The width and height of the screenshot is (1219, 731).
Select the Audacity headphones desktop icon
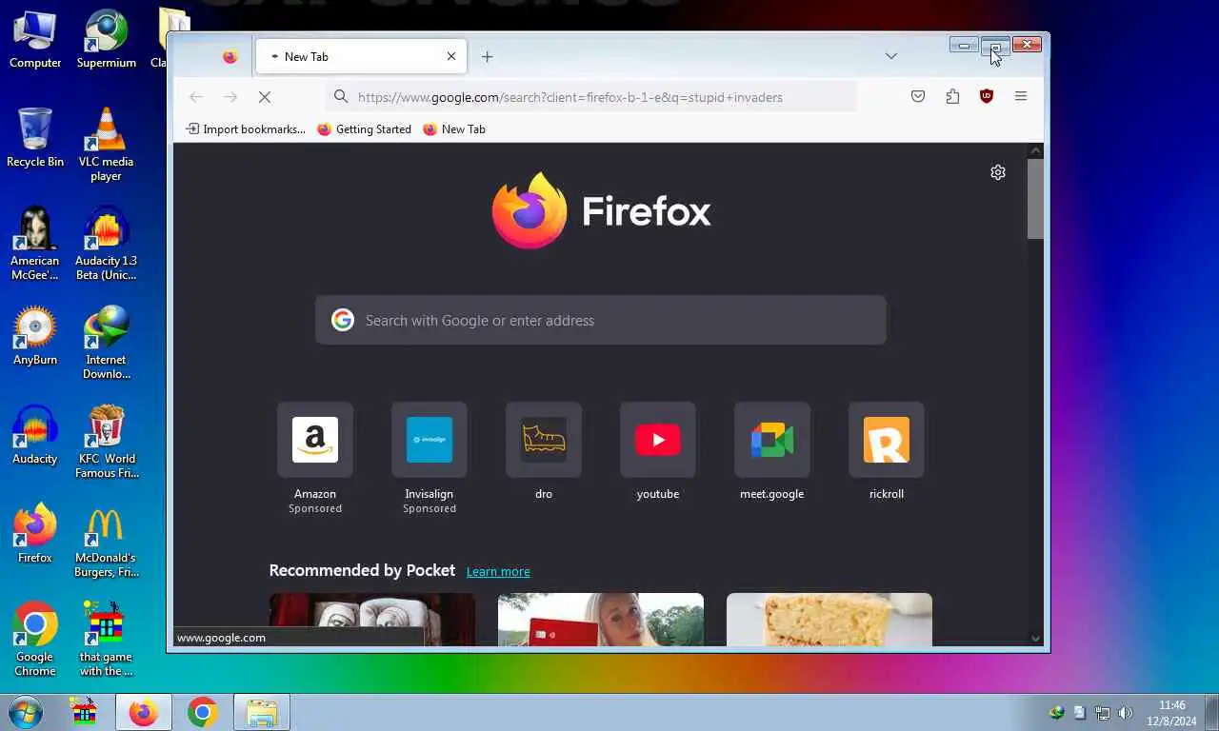pyautogui.click(x=35, y=436)
